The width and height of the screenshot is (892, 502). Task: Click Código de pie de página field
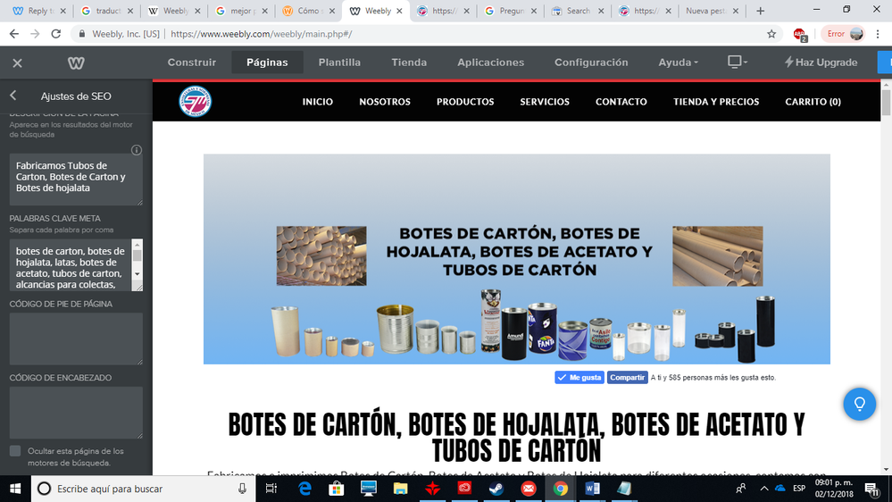pyautogui.click(x=76, y=339)
